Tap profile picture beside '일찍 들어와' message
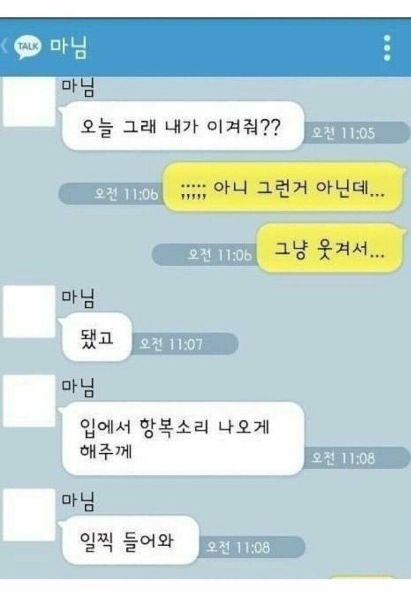The height and width of the screenshot is (612, 411). [29, 515]
